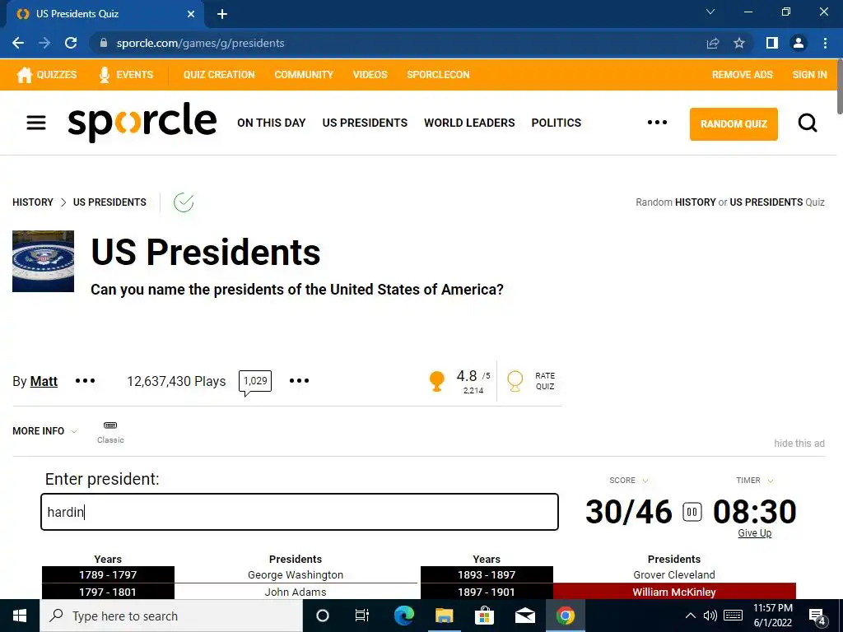
Task: Open the Politics category
Action: (x=556, y=123)
